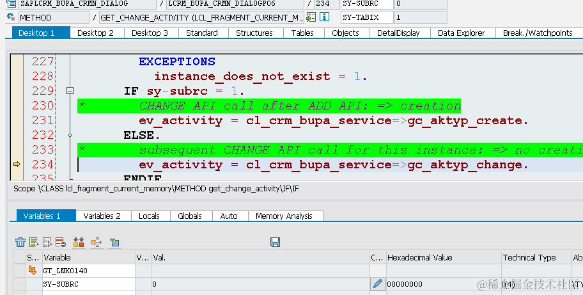Click the gears icon beside METHOD
The height and width of the screenshot is (295, 583).
(x=11, y=17)
